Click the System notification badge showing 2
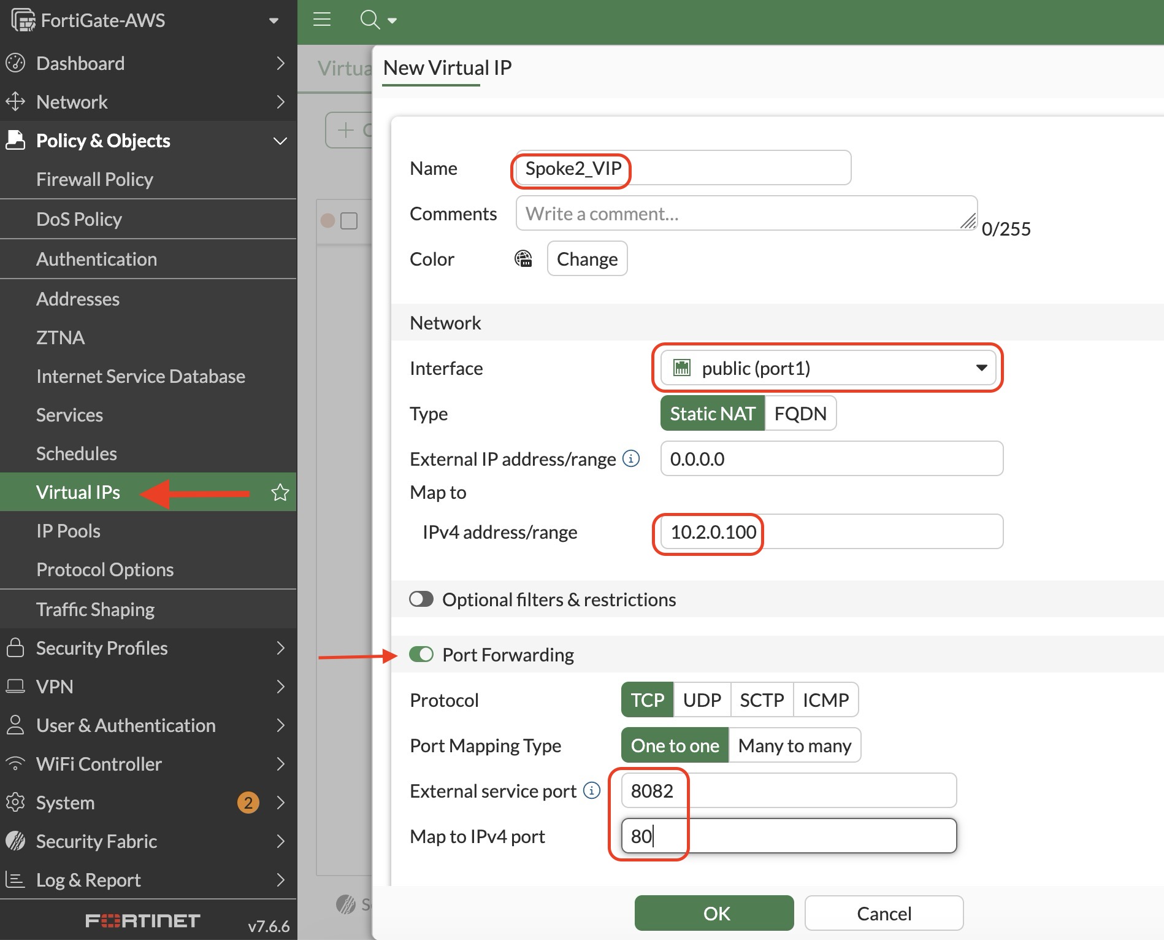The image size is (1164, 940). tap(248, 803)
